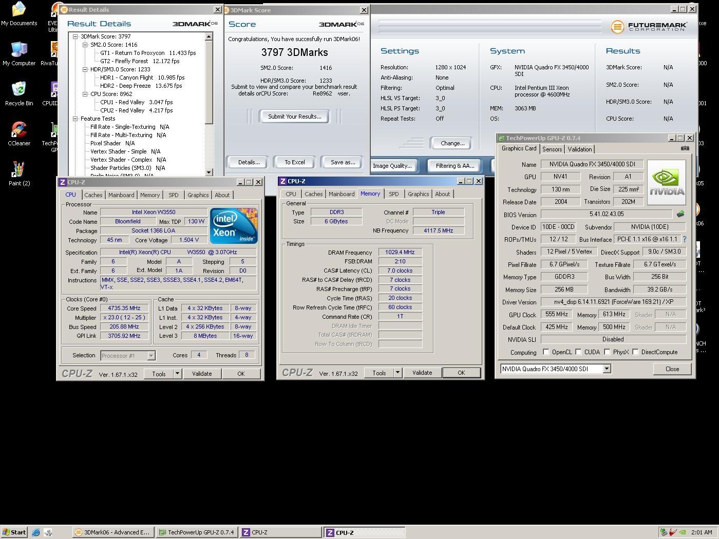The height and width of the screenshot is (539, 719).
Task: Click the Core Speed value 4735.35 MHz
Action: [x=124, y=308]
